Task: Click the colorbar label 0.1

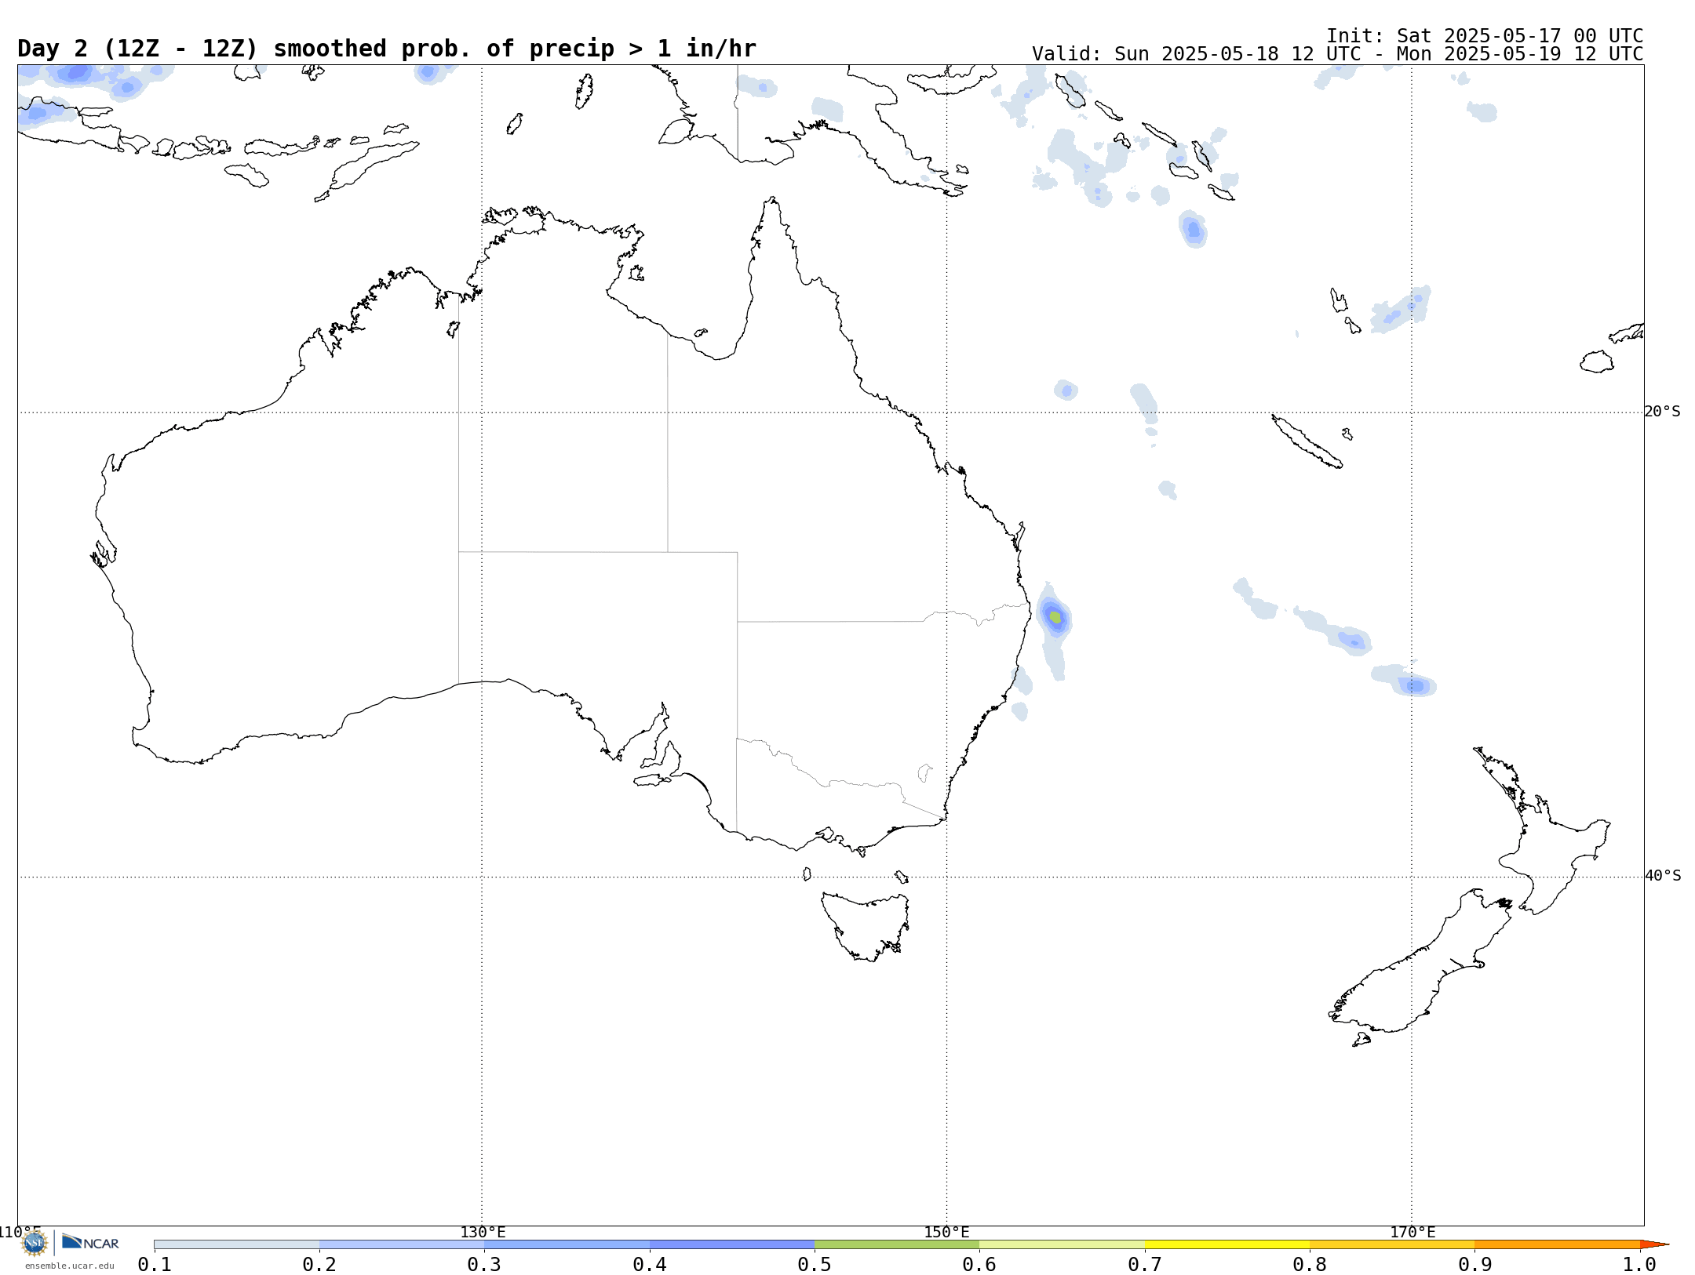Action: click(155, 1265)
